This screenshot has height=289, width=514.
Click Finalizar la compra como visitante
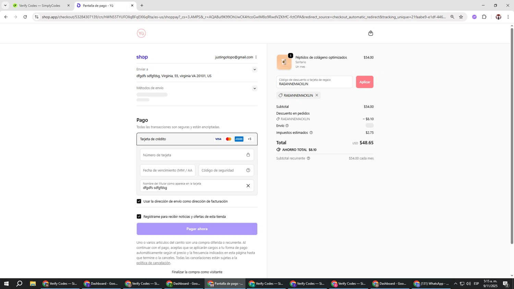point(197,272)
